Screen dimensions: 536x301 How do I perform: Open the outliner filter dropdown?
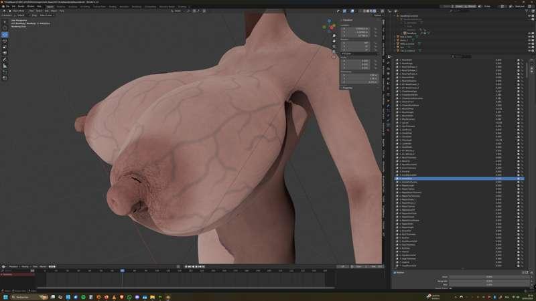tap(527, 11)
